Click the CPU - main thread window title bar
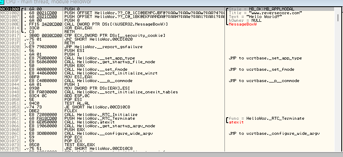This screenshot has height=157, width=343. point(171,3)
